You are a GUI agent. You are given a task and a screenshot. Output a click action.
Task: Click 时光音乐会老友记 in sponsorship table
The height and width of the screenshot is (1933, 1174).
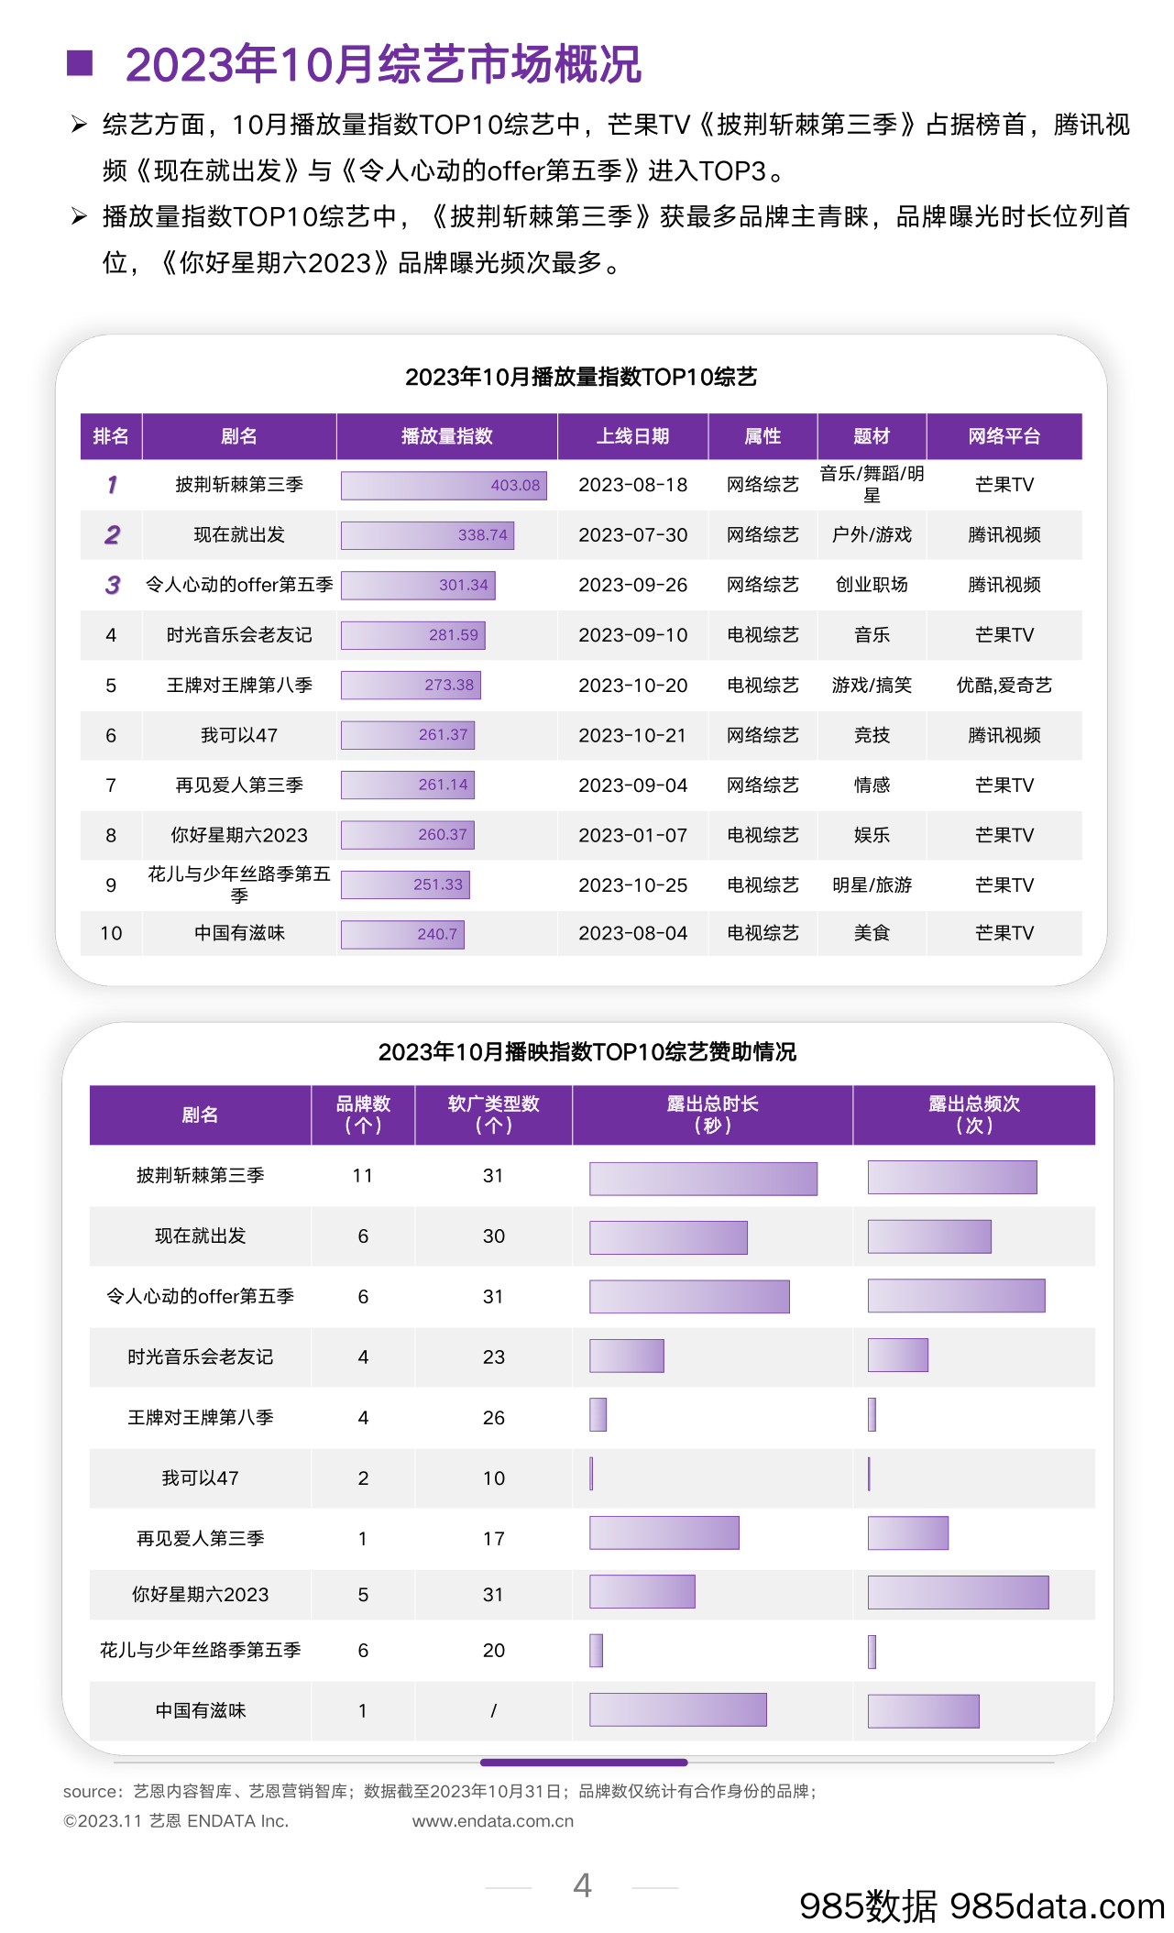point(200,1357)
